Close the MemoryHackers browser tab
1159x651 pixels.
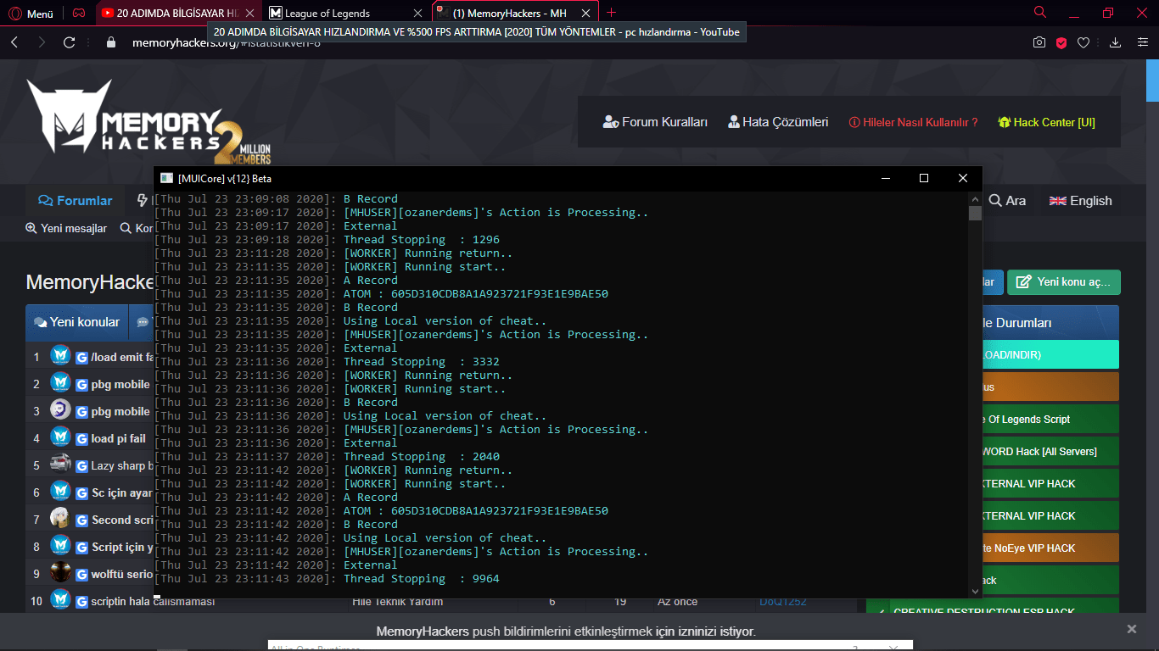pyautogui.click(x=584, y=13)
